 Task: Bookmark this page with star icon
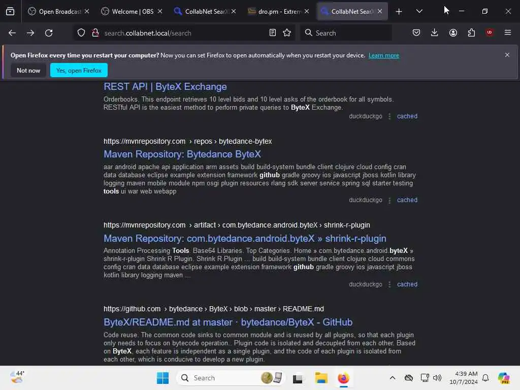tap(287, 33)
